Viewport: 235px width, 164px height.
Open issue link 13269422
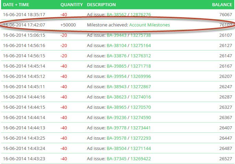(141, 159)
